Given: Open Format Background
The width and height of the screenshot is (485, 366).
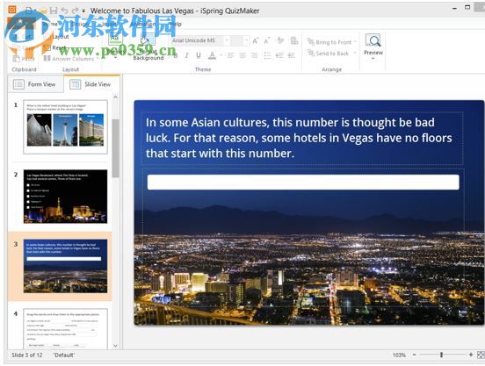Looking at the screenshot, I should (148, 47).
